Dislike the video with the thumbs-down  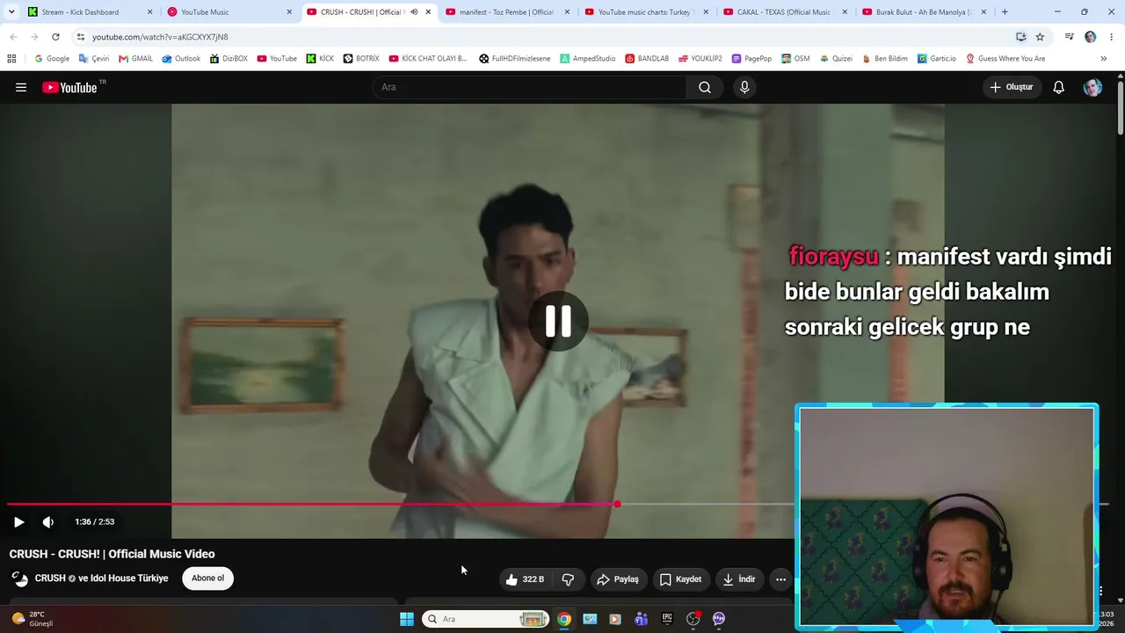tap(568, 579)
